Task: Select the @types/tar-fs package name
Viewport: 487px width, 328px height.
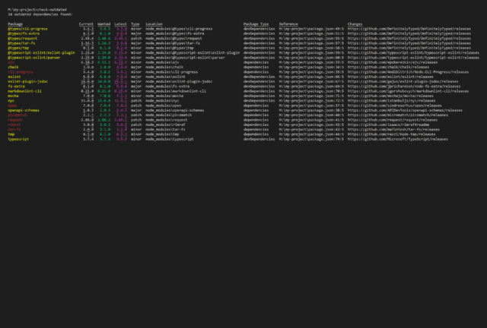Action: click(x=21, y=43)
